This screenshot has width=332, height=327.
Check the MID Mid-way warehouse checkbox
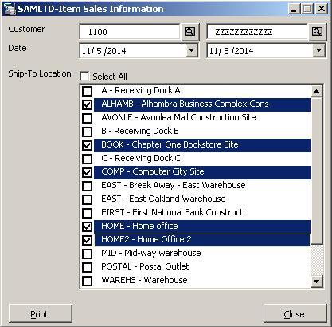click(87, 254)
